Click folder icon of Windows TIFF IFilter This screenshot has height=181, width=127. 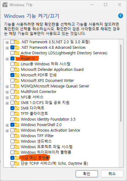(x=17, y=136)
